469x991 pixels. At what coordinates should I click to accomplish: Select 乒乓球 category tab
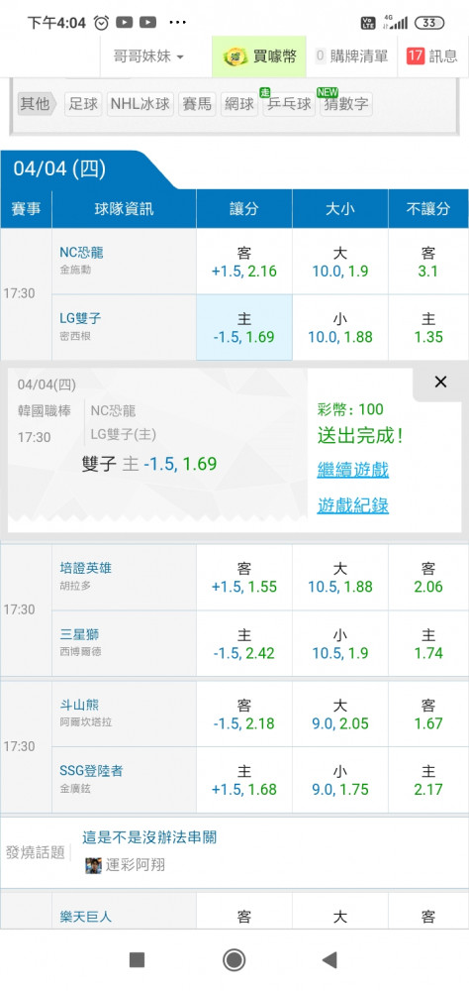point(289,104)
